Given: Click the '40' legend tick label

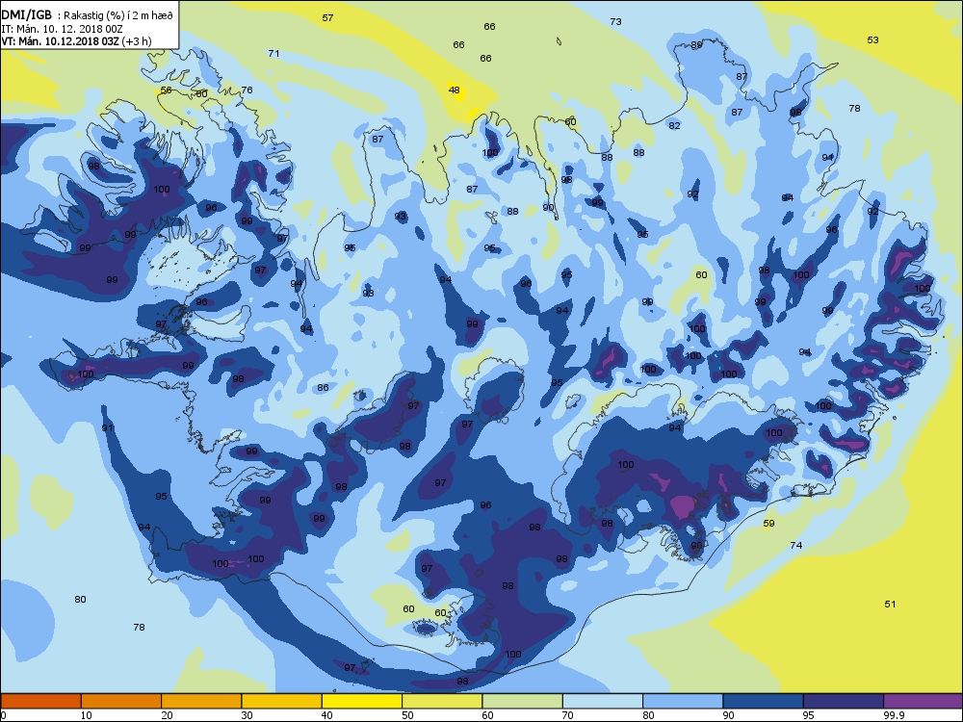Looking at the screenshot, I should pos(327,715).
